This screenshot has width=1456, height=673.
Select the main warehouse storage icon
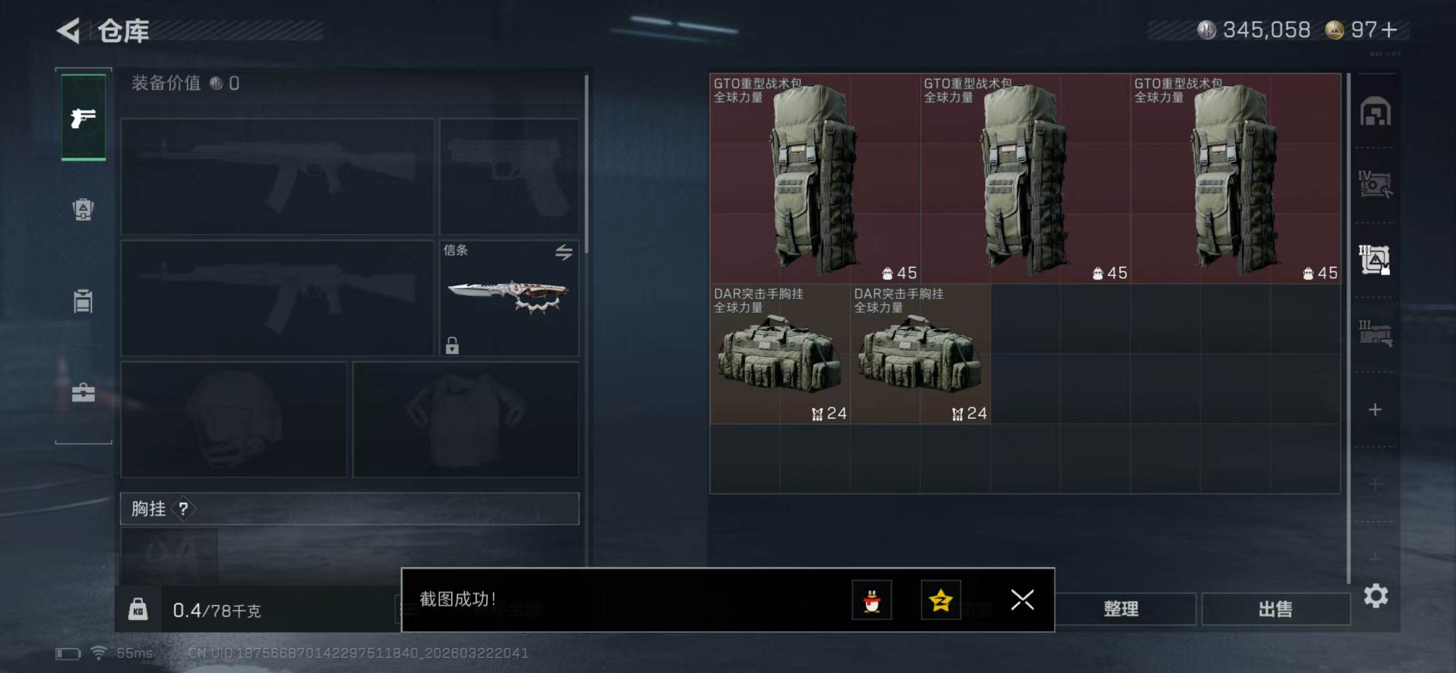pos(1375,111)
